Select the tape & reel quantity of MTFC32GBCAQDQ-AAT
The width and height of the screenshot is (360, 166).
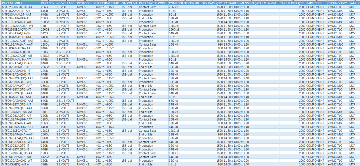click(x=293, y=78)
